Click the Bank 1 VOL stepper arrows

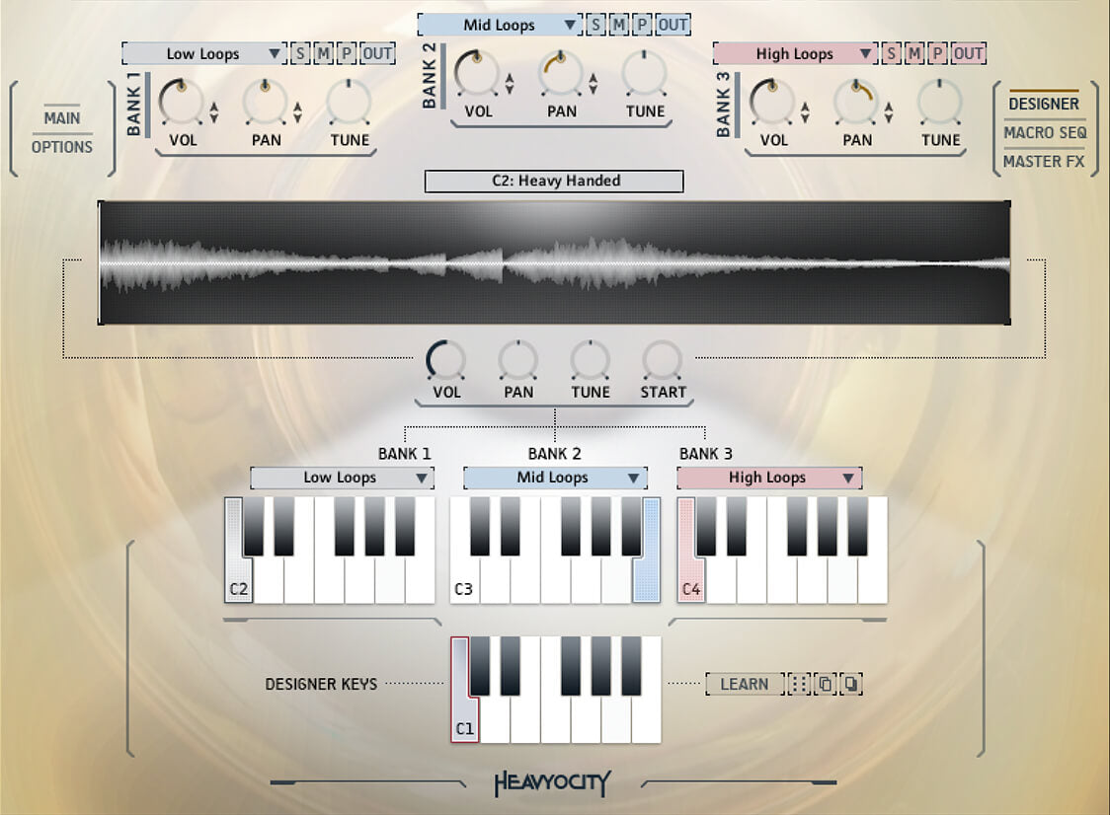[213, 111]
